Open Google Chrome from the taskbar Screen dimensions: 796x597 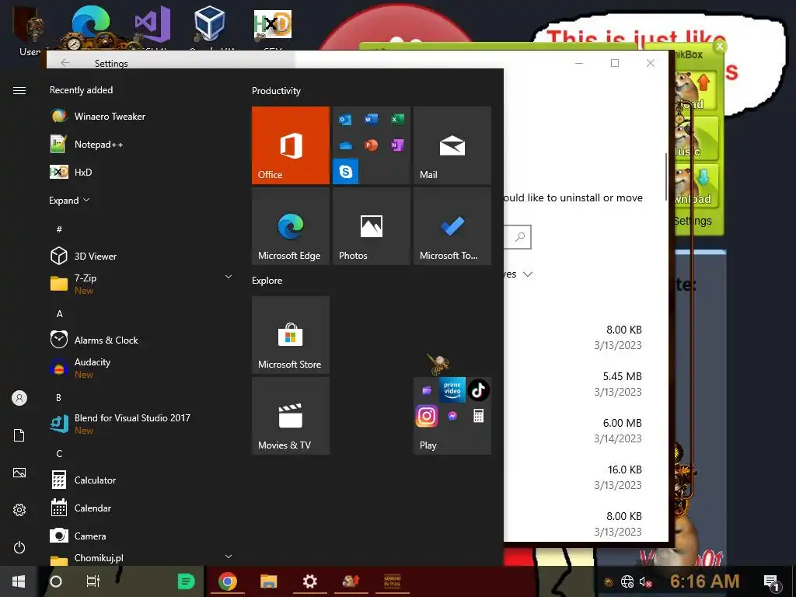point(228,581)
